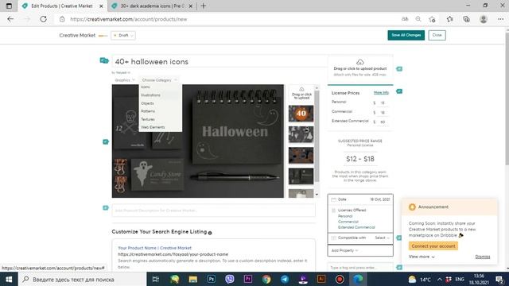Screen dimensions: 509x286
Task: Click the teal icon beside Compatible with
Action: pos(399,238)
